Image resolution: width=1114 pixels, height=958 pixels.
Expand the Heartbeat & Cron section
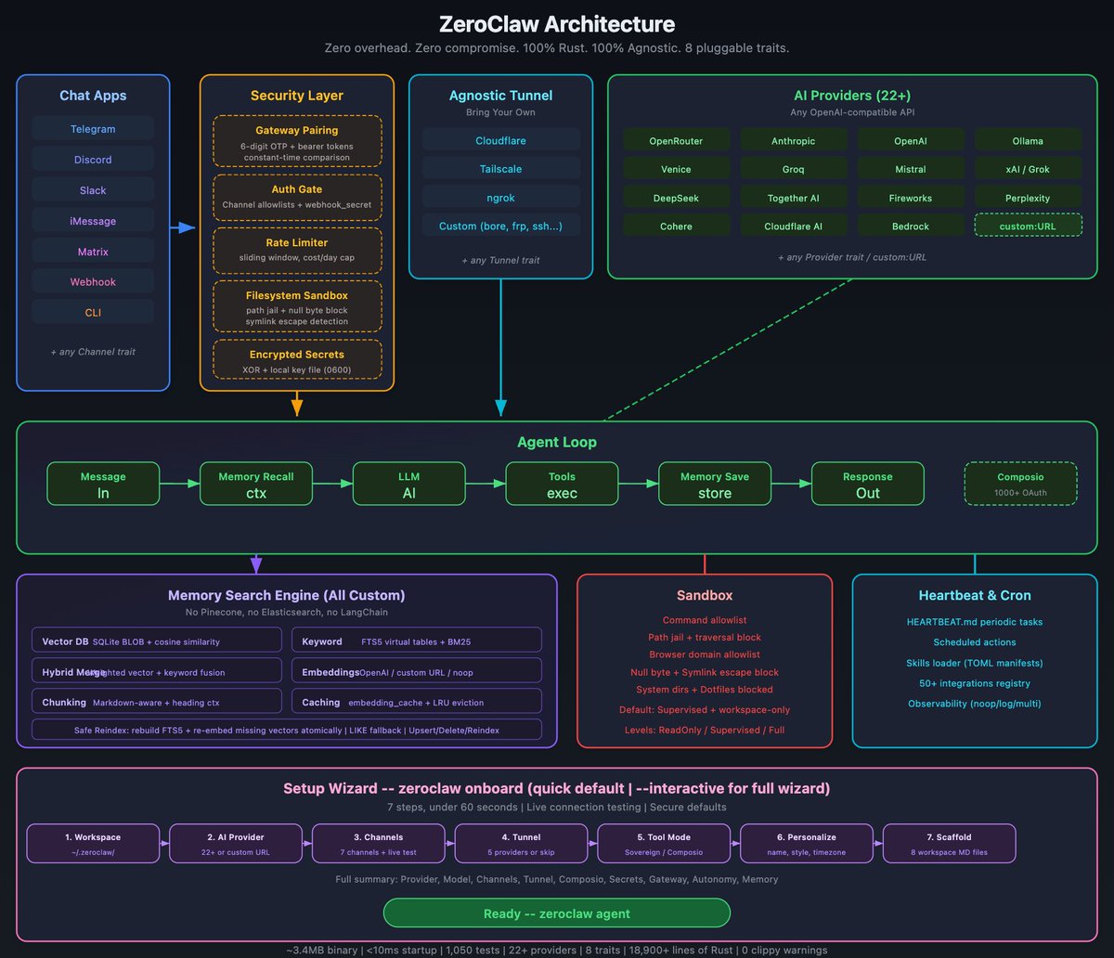(x=974, y=595)
